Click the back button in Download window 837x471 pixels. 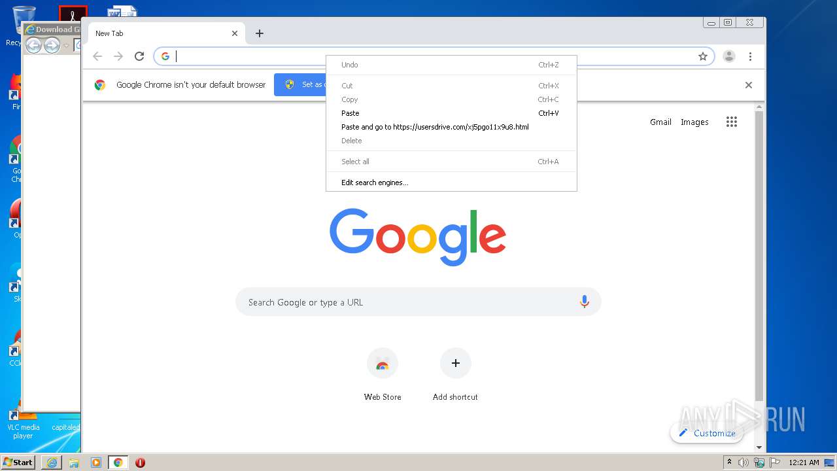pyautogui.click(x=33, y=45)
